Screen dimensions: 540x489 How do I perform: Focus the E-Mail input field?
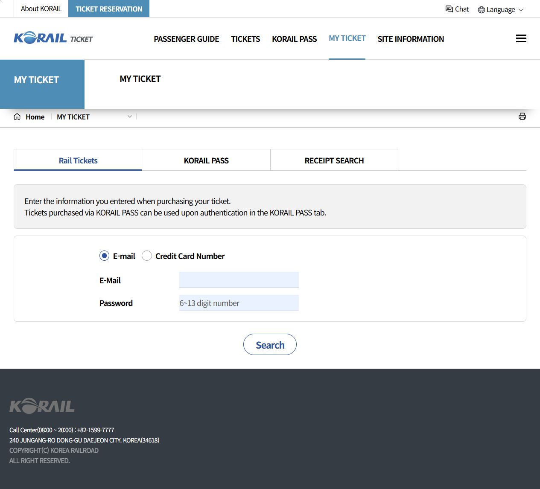[239, 280]
